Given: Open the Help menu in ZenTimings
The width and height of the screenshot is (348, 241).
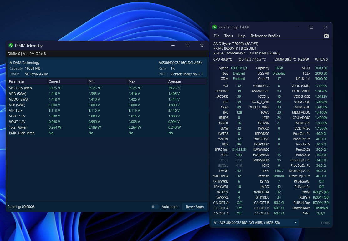Looking at the screenshot, I should click(x=242, y=36).
